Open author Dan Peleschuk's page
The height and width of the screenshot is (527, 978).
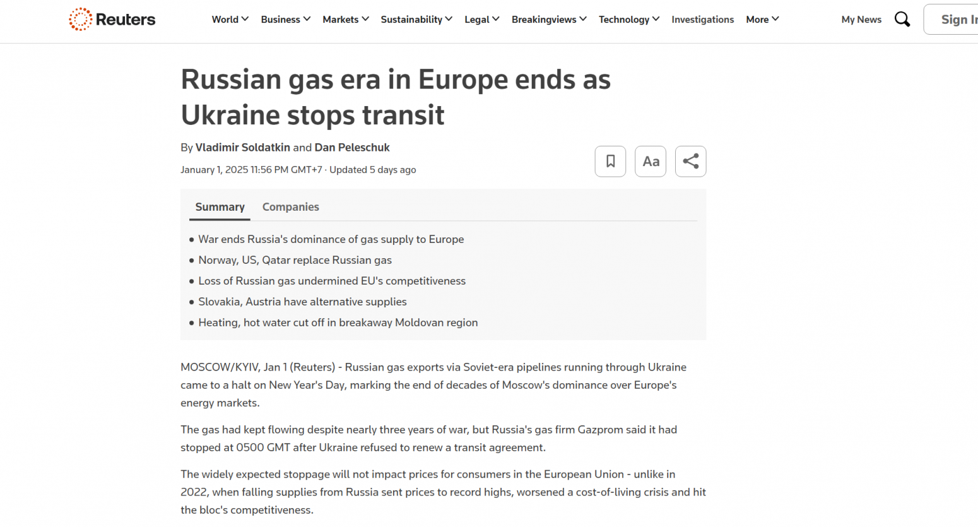pos(352,148)
